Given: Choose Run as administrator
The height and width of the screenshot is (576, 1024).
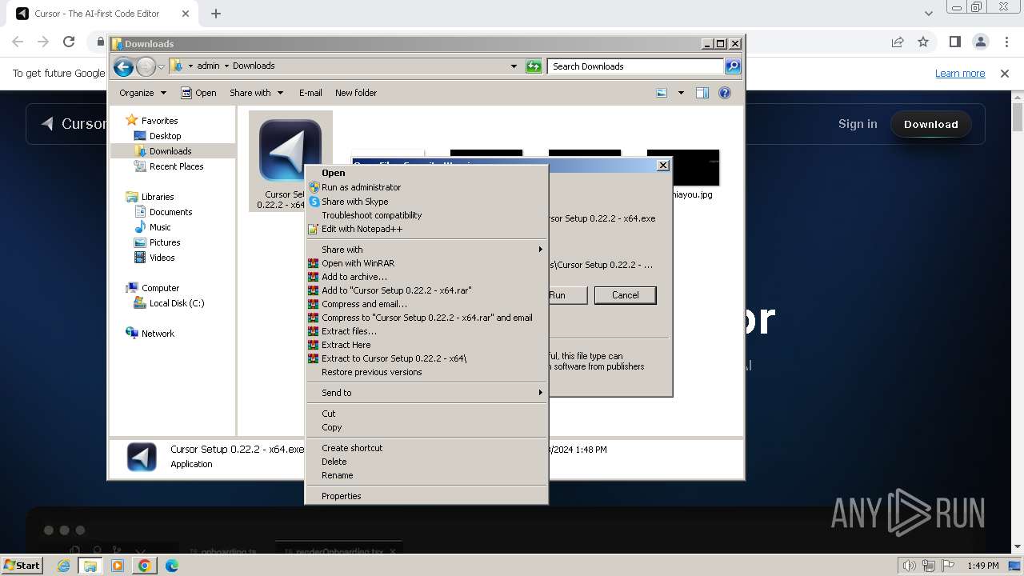Looking at the screenshot, I should click(x=426, y=187).
